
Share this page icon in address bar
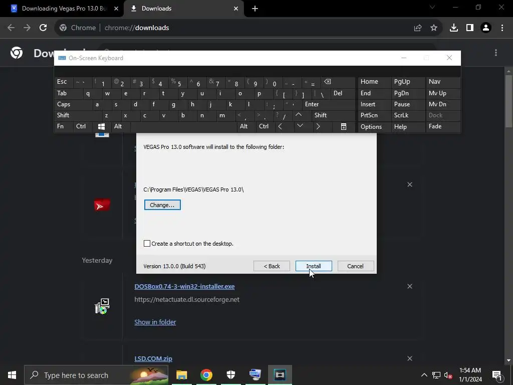pos(418,28)
